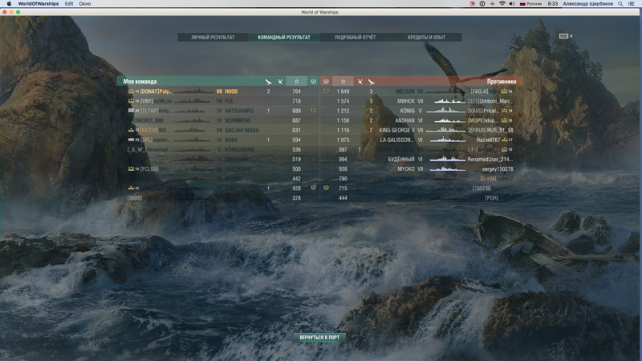The image size is (642, 361).
Task: Open Notification Center list icon
Action: click(632, 4)
